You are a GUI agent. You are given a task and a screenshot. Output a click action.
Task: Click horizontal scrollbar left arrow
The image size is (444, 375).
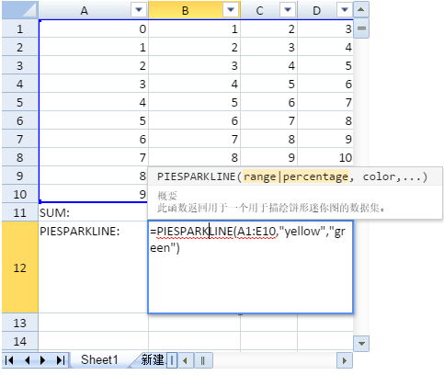pos(185,360)
